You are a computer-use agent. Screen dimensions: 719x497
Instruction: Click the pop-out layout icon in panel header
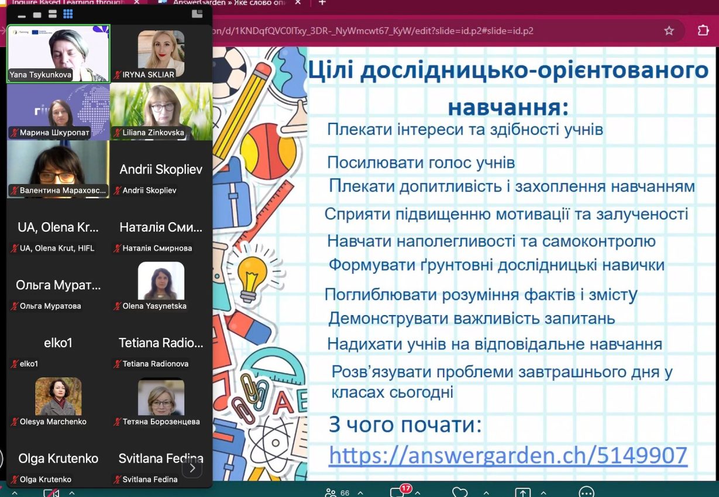(x=197, y=13)
